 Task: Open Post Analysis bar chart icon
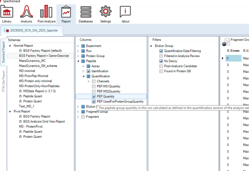tap(46, 12)
